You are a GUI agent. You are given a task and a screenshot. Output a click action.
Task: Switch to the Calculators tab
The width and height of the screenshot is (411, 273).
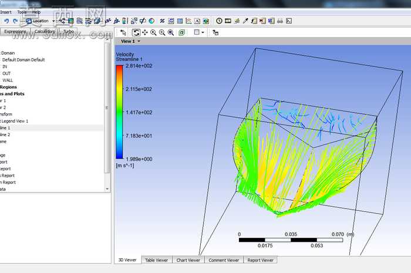45,32
